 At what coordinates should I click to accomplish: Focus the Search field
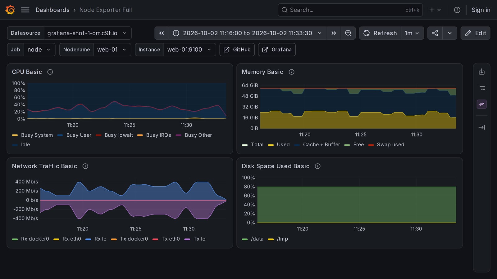[x=350, y=10]
